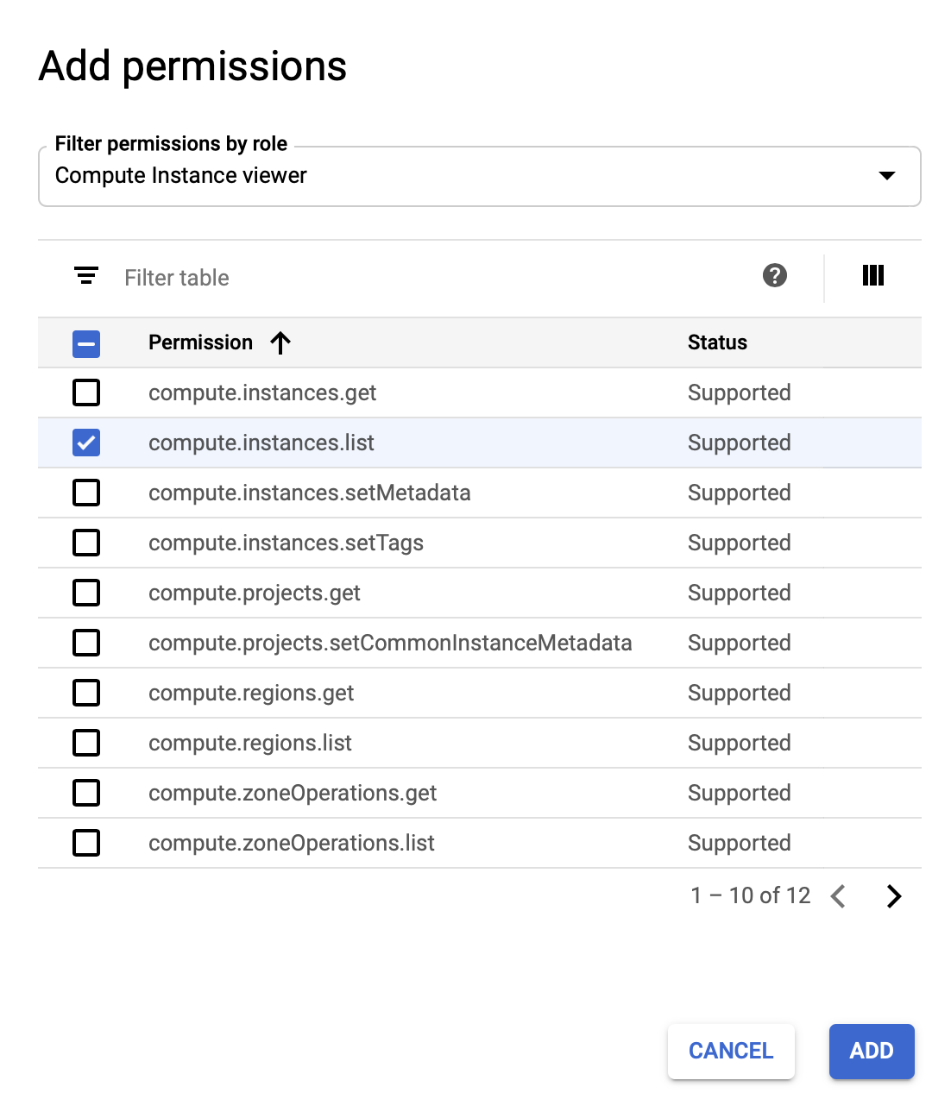Click the CANCEL button

731,1051
